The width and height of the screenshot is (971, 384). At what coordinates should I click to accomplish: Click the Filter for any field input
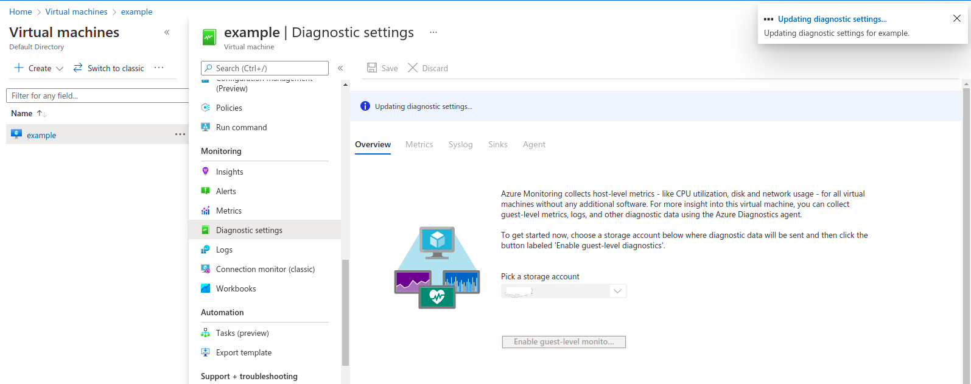(97, 96)
